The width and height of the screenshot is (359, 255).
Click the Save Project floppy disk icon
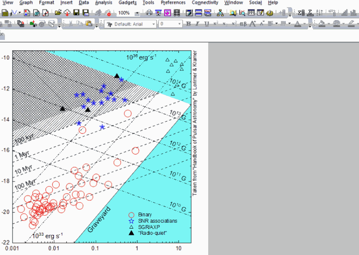pyautogui.click(x=76, y=13)
